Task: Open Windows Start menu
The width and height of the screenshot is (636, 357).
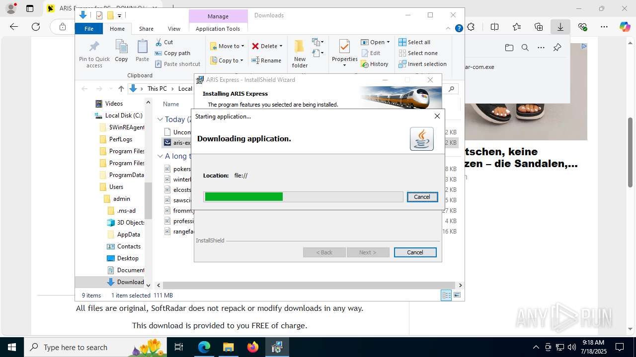Action: pyautogui.click(x=12, y=347)
